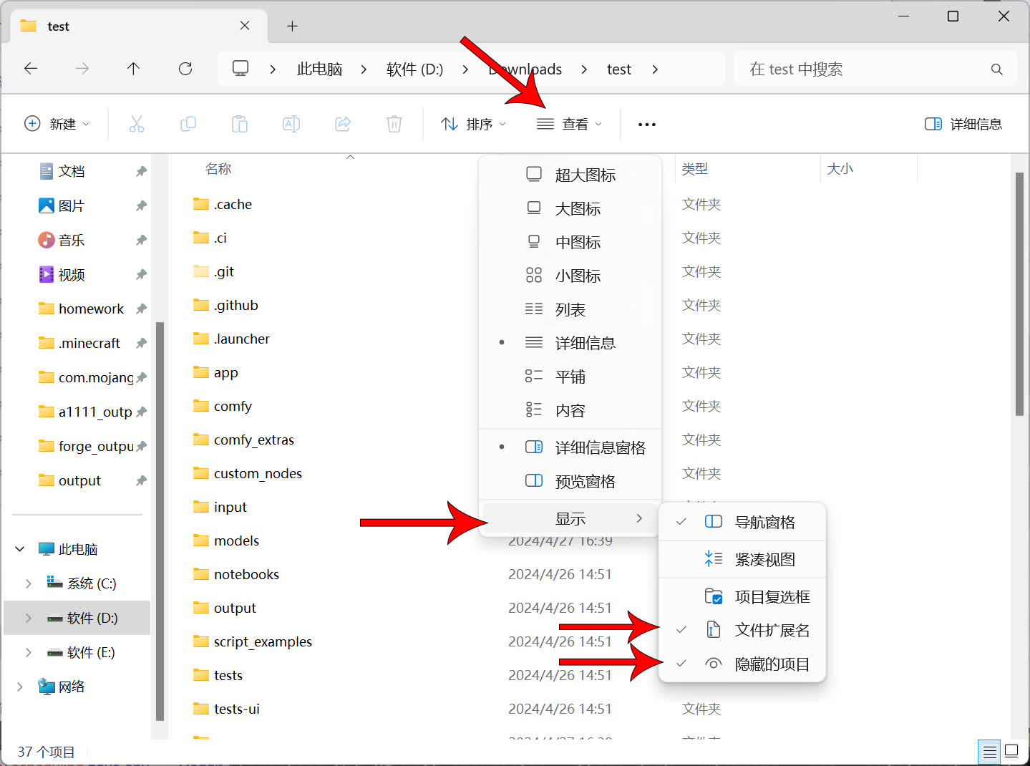Toggle 隐藏的项目 hidden items option
1030x766 pixels.
click(x=771, y=664)
